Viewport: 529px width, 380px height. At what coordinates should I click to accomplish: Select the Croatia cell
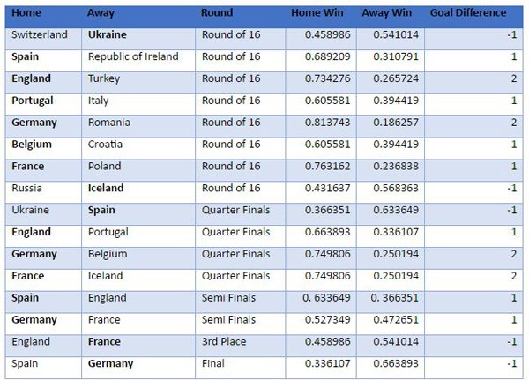(x=105, y=145)
